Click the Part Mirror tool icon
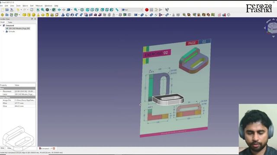 (x=72, y=15)
